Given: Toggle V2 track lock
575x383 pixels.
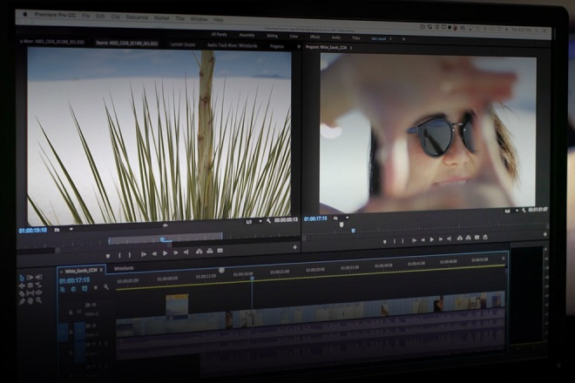Looking at the screenshot, I should [x=71, y=312].
